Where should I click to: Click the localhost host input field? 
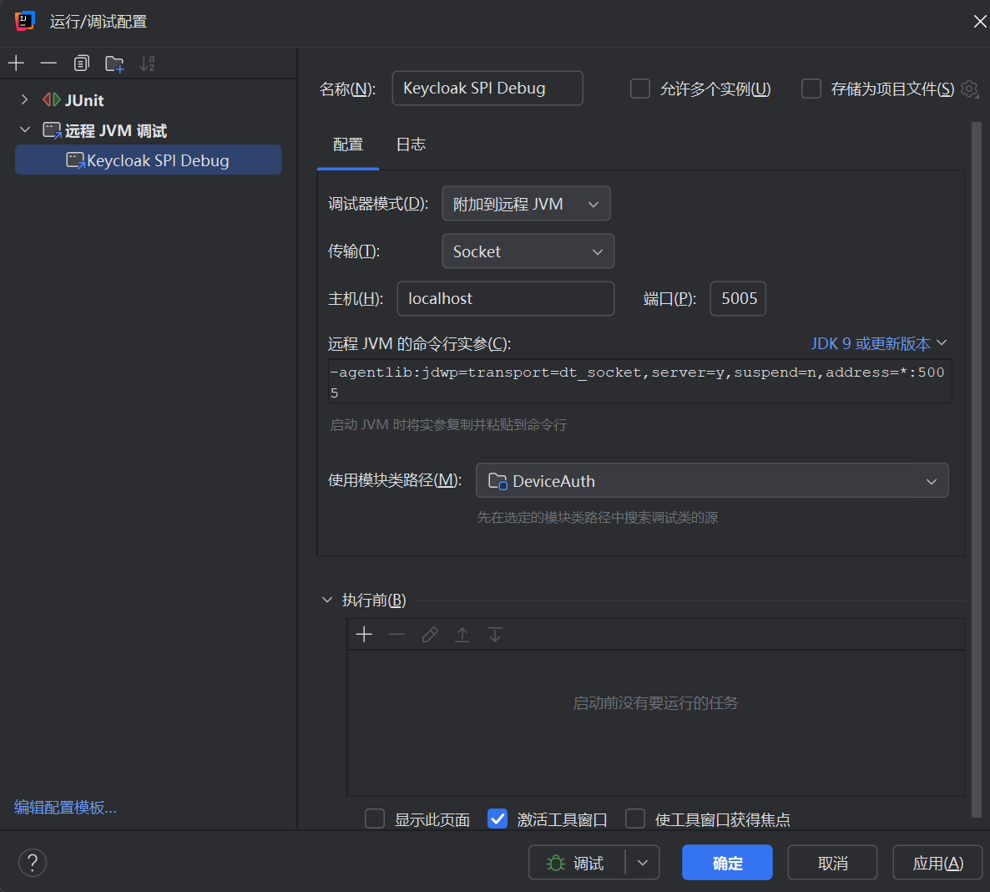pyautogui.click(x=505, y=299)
